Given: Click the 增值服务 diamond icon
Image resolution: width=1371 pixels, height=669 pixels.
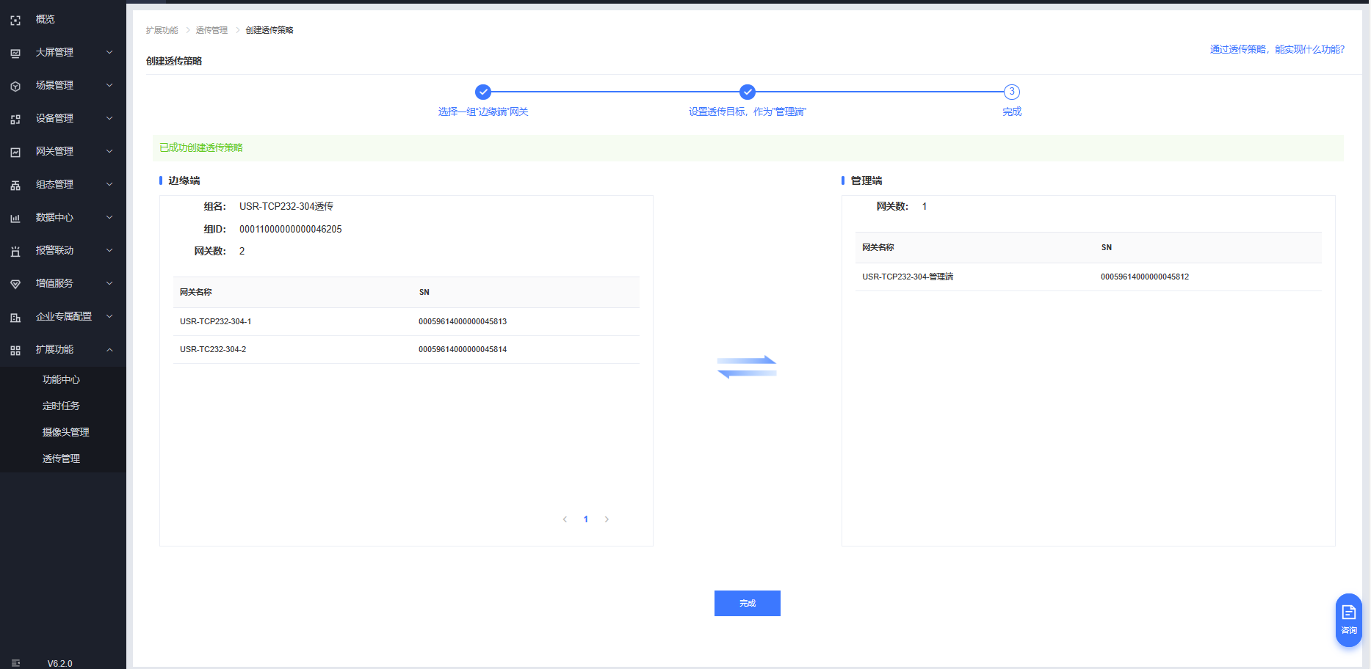Looking at the screenshot, I should (15, 284).
